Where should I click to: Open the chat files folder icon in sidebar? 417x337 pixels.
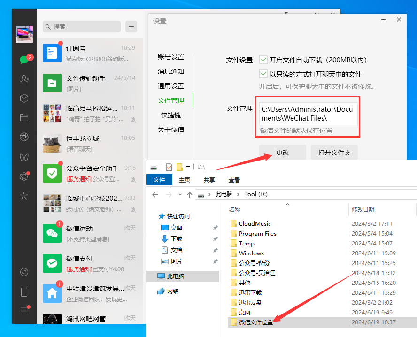point(24,118)
